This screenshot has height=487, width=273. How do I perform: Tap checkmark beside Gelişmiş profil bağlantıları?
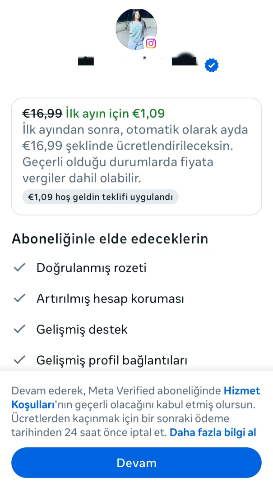click(x=19, y=360)
